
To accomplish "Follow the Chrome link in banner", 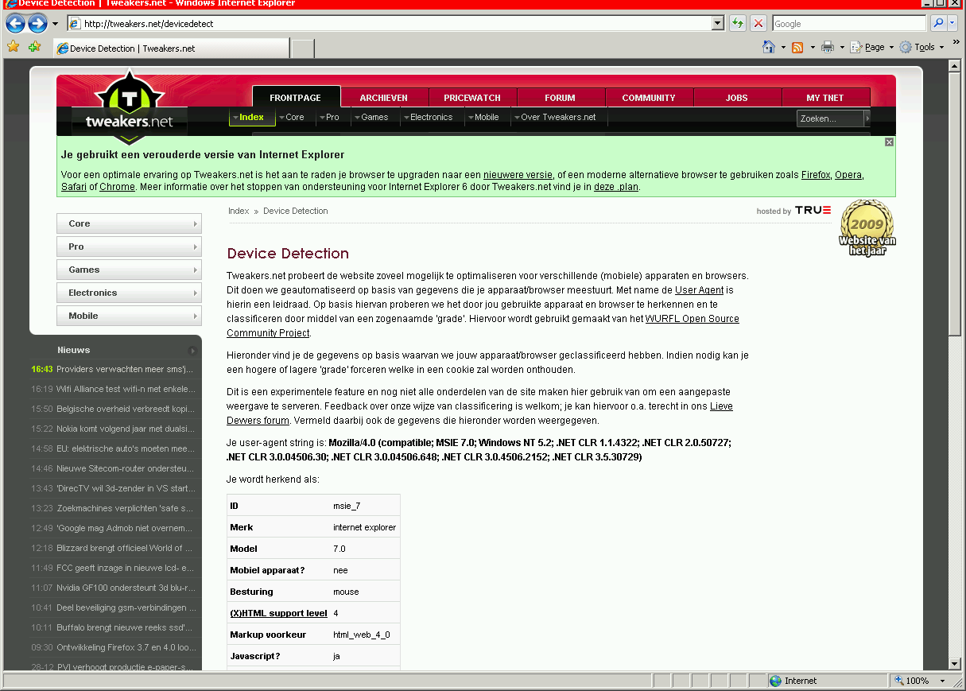I will (x=117, y=187).
